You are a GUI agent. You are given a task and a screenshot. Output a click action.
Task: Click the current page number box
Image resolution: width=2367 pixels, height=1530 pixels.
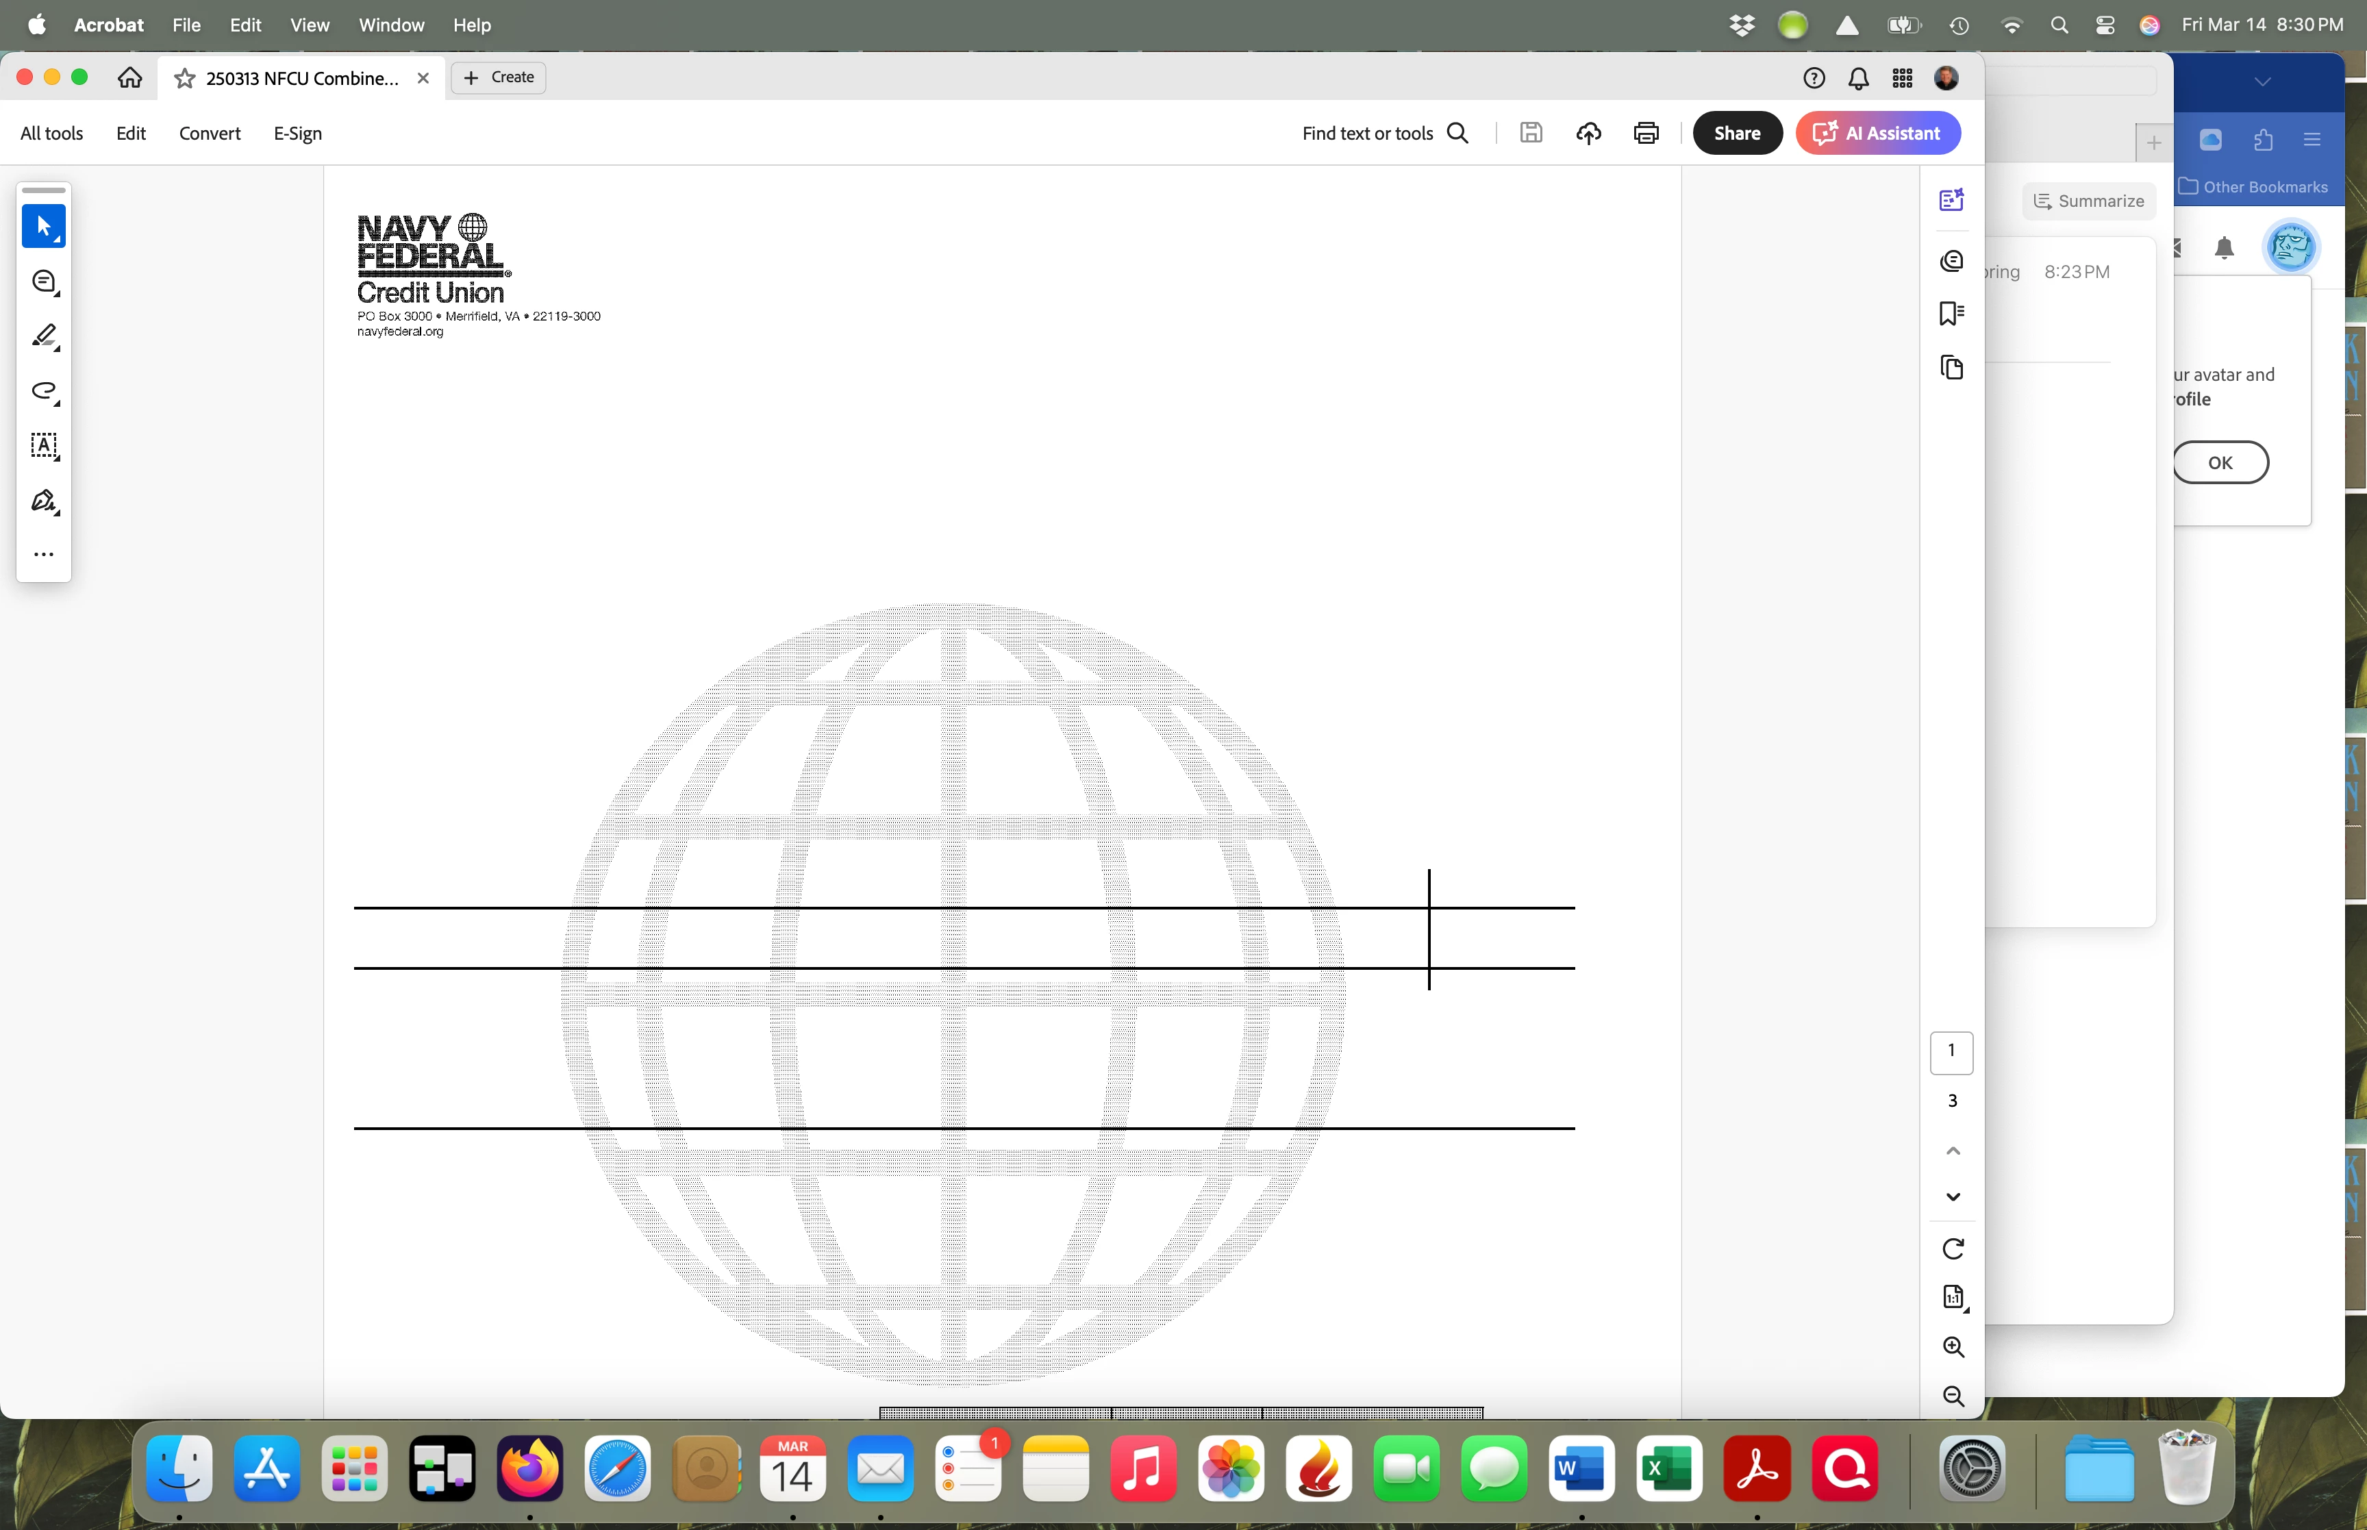click(x=1951, y=1051)
